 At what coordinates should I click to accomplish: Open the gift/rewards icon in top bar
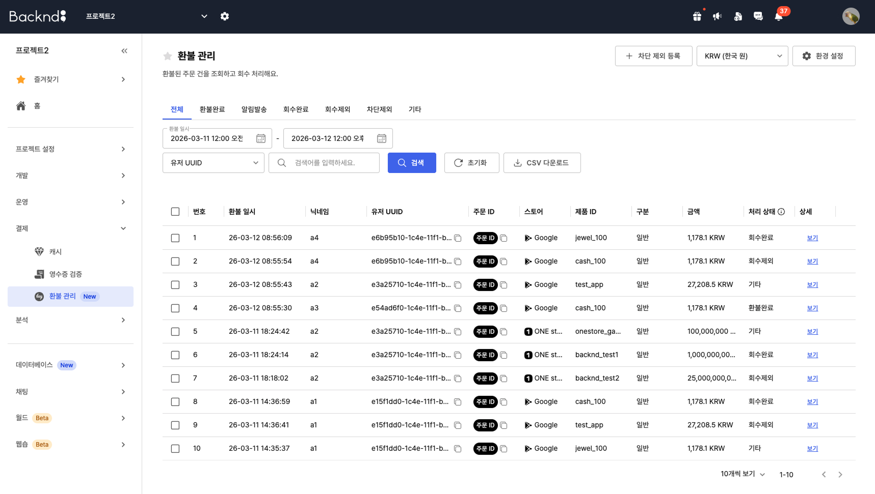[697, 16]
